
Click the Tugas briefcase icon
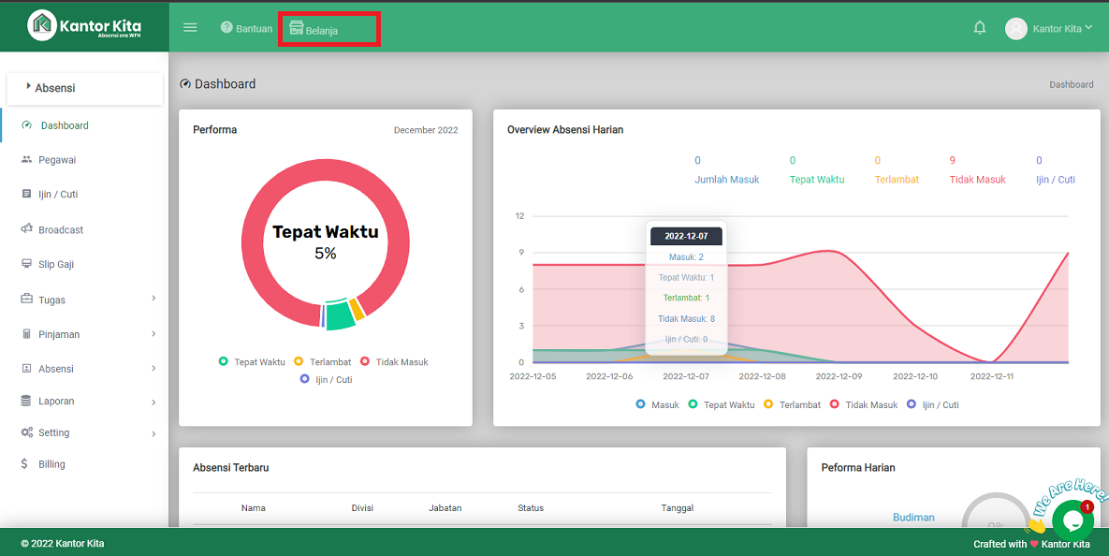(x=27, y=299)
